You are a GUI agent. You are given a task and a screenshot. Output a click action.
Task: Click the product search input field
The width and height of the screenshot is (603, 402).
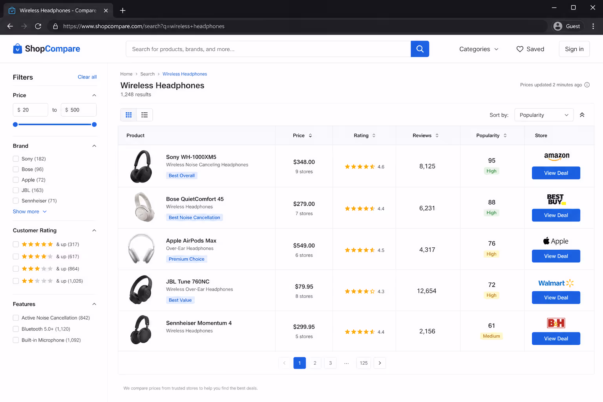click(x=268, y=49)
